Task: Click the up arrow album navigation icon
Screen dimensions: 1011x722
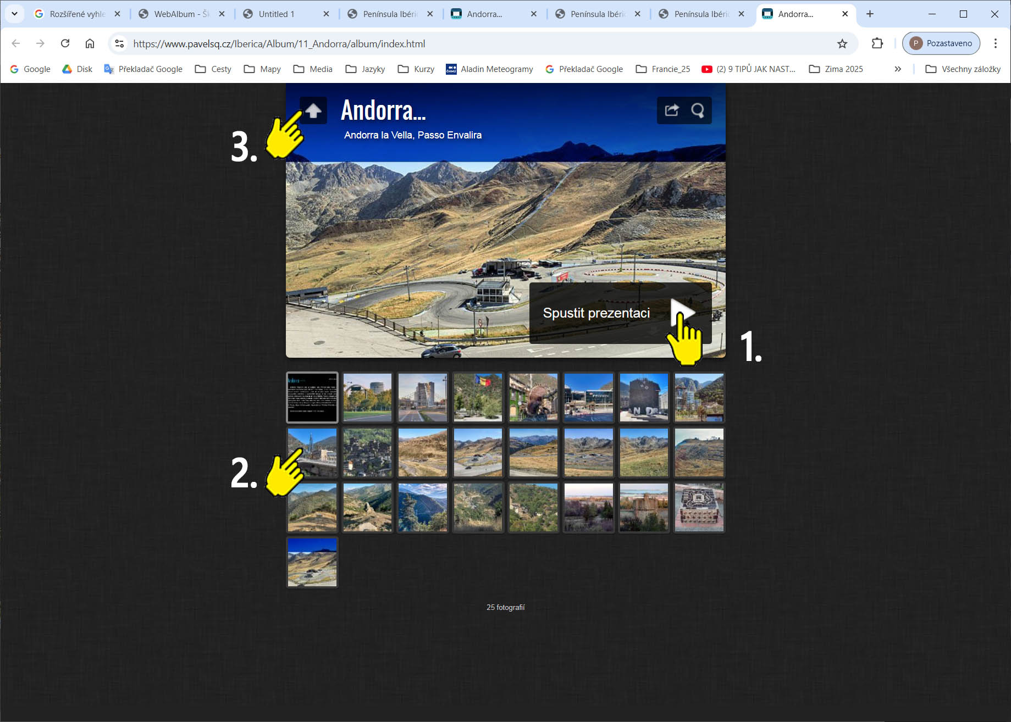Action: [x=313, y=110]
